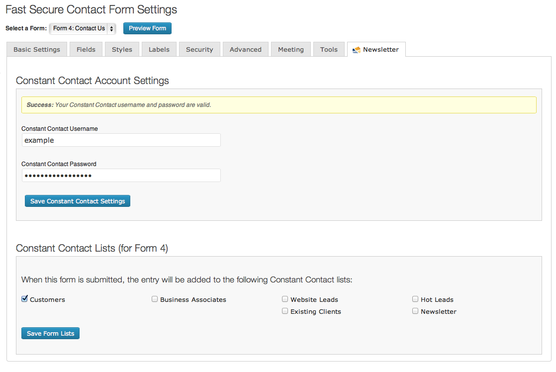Click the Constant Contact icon on Newsletter tab
Screen dimensions: 556x372
[357, 50]
